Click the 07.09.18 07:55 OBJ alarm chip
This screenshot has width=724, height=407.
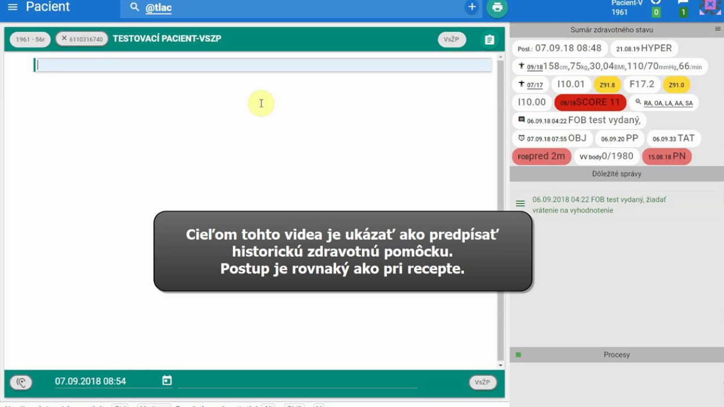coord(552,138)
